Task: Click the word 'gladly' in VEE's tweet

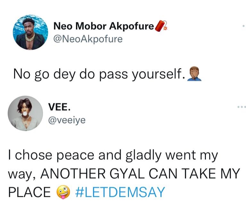Action: point(143,155)
